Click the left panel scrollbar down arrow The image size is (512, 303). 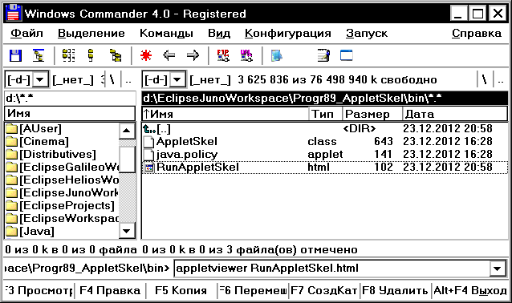point(127,231)
